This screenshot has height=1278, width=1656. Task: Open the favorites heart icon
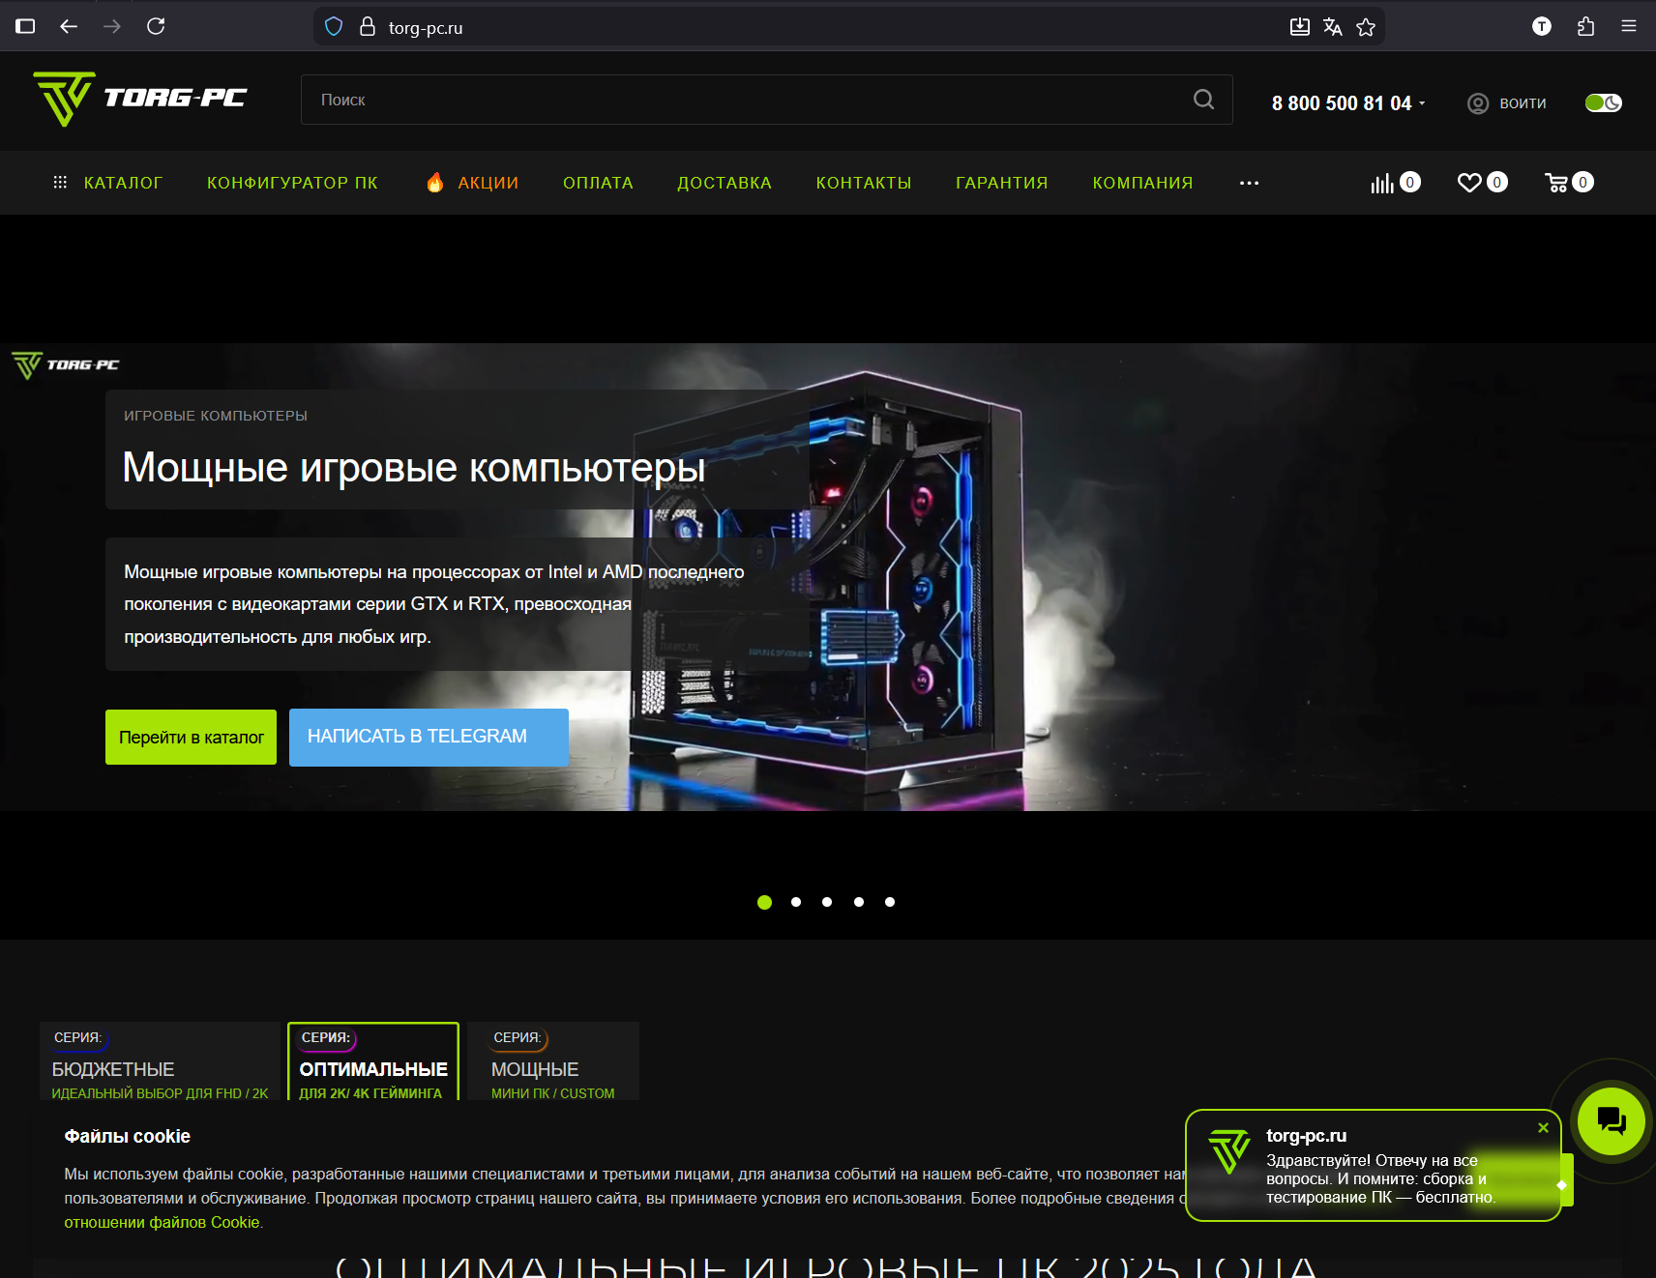(x=1469, y=183)
